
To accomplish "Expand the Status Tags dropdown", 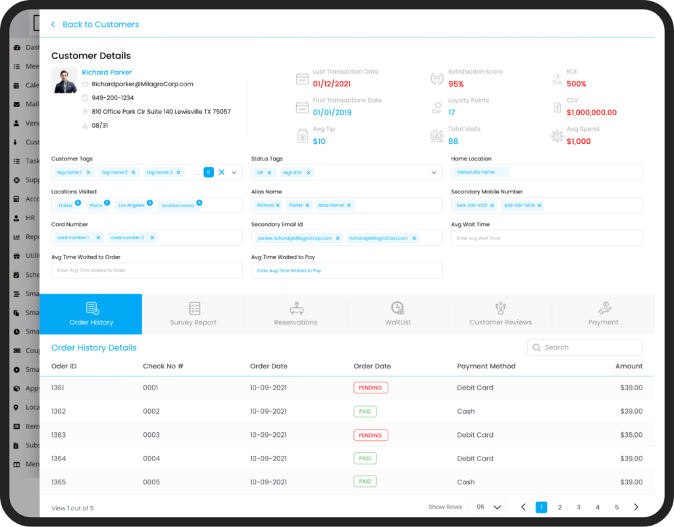I will point(434,172).
